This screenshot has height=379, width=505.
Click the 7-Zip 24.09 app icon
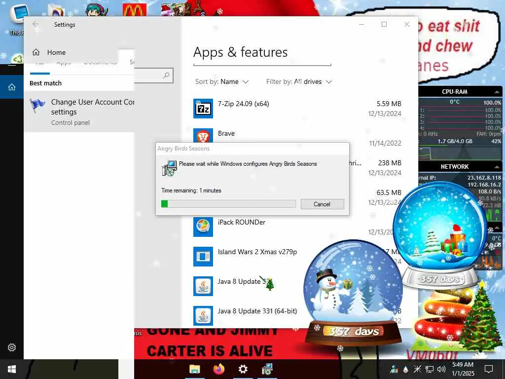tap(203, 109)
